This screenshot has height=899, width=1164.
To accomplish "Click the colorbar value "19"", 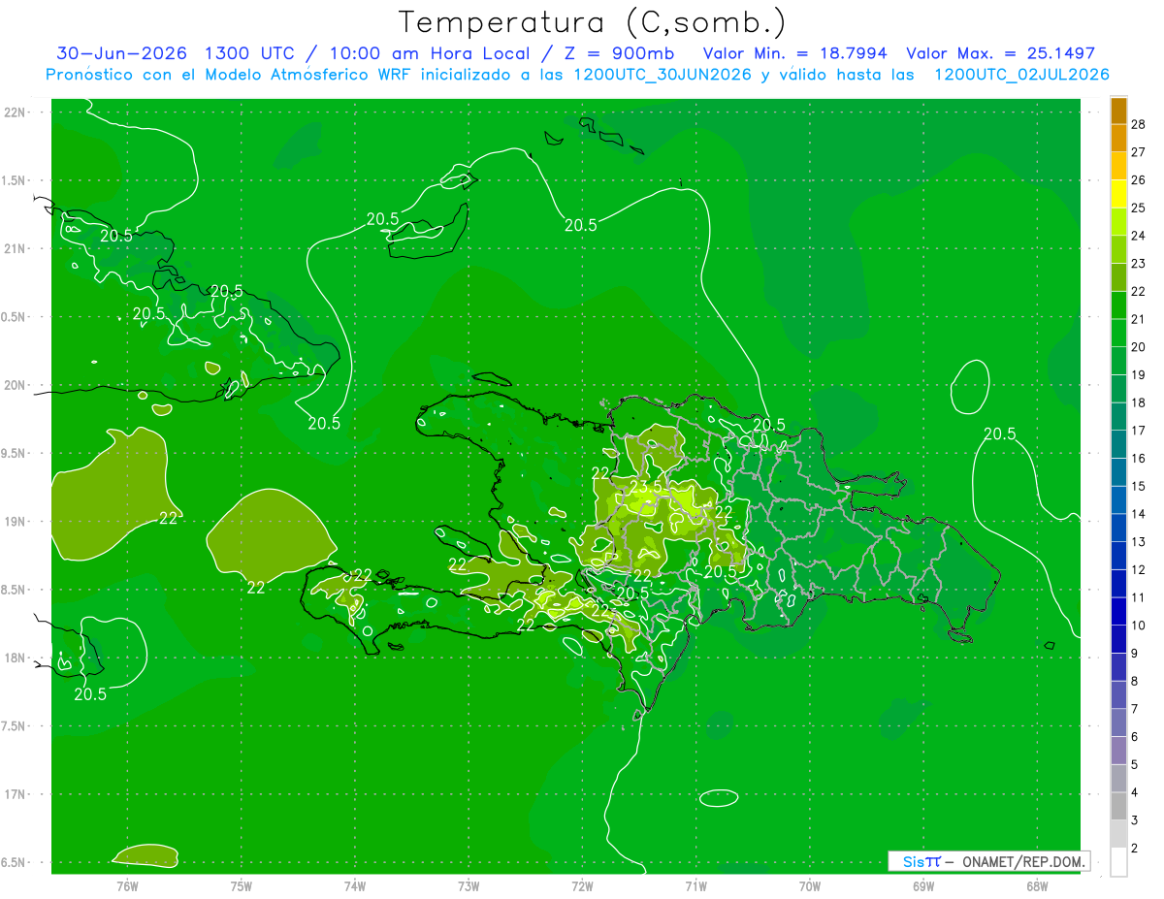I will click(x=1139, y=374).
